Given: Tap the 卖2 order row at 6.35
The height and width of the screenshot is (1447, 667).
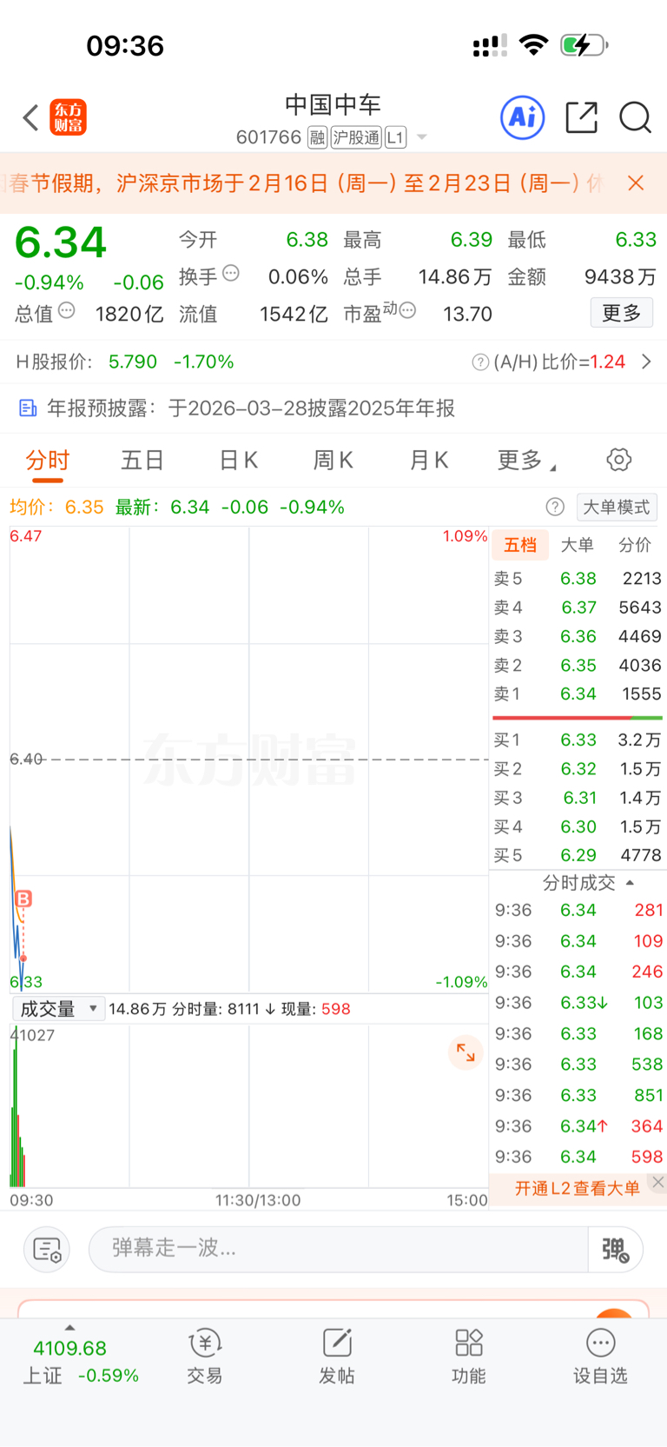Looking at the screenshot, I should tap(578, 665).
